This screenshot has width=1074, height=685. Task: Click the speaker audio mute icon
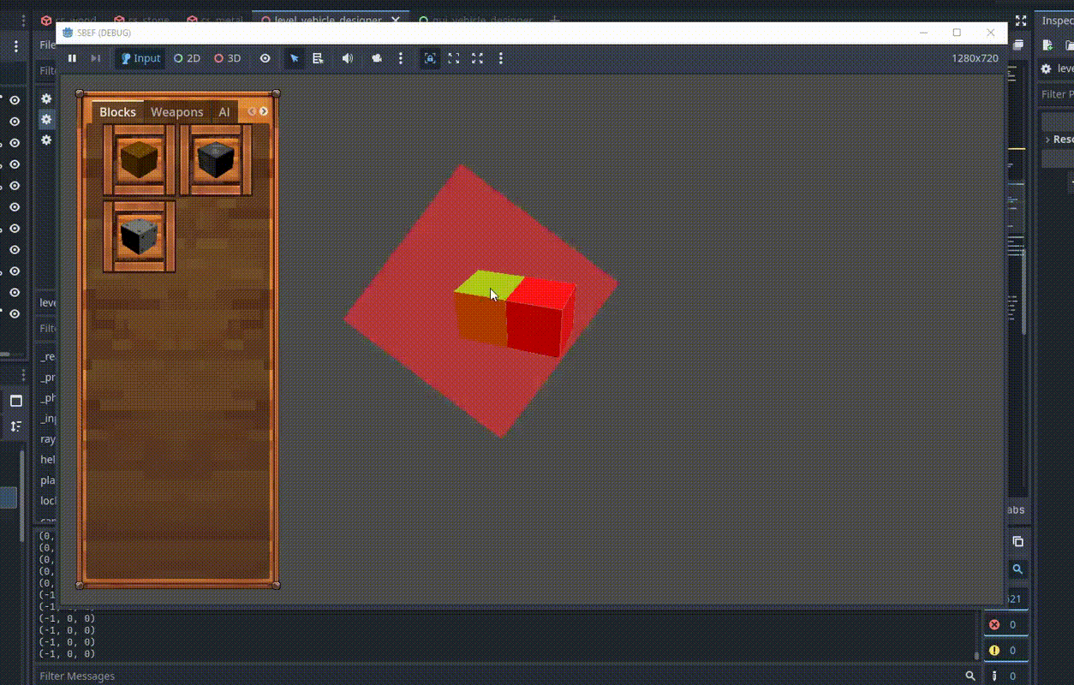coord(347,58)
